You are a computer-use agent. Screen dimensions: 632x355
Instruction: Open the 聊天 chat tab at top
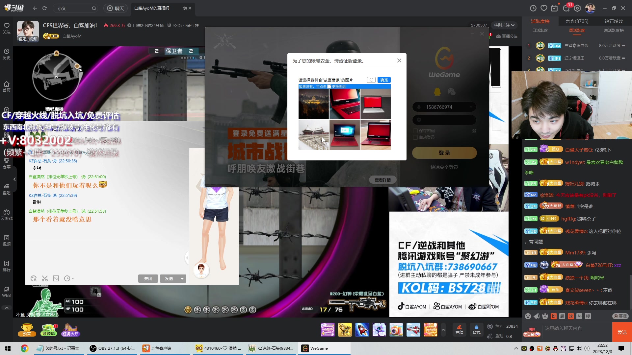(x=116, y=8)
